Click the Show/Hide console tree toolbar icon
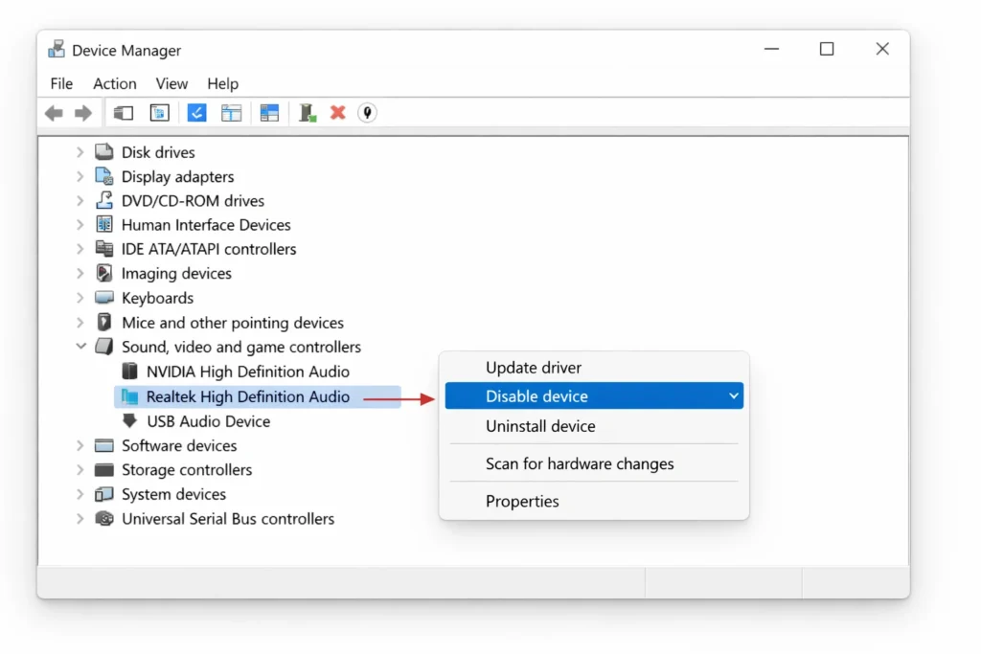 click(x=123, y=112)
